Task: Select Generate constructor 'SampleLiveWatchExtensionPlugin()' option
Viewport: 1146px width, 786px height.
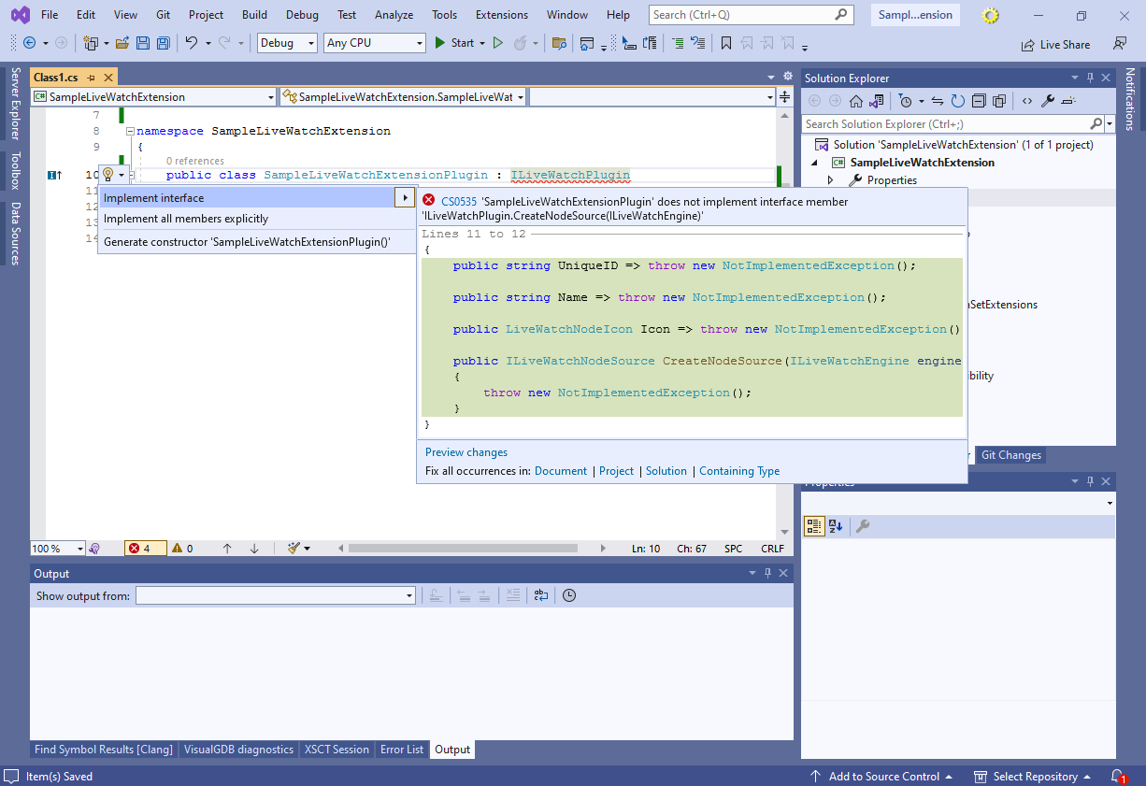Action: (256, 242)
